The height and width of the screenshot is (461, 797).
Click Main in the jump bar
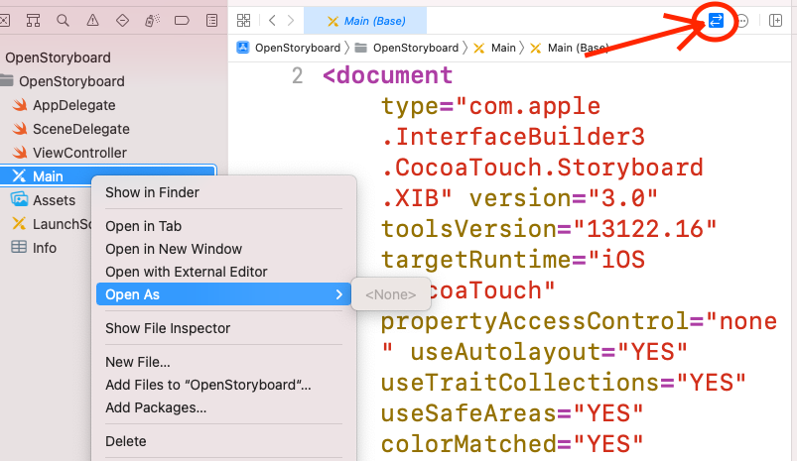[494, 48]
